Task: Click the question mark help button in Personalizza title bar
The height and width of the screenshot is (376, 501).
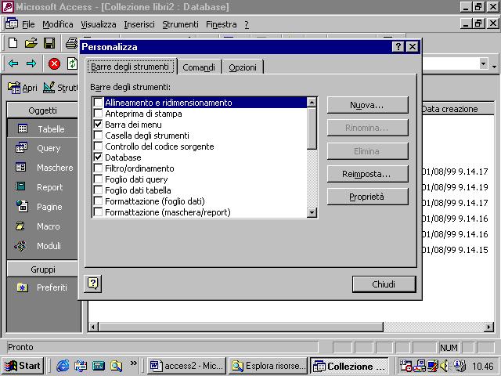Action: [x=398, y=47]
